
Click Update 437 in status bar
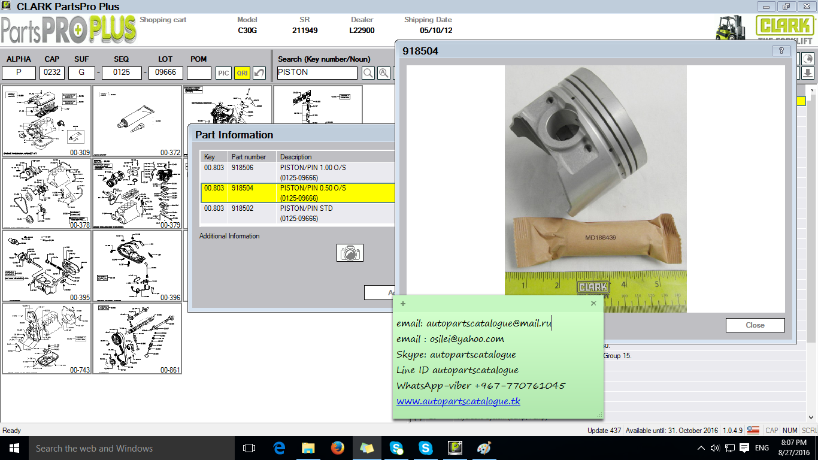pyautogui.click(x=604, y=431)
